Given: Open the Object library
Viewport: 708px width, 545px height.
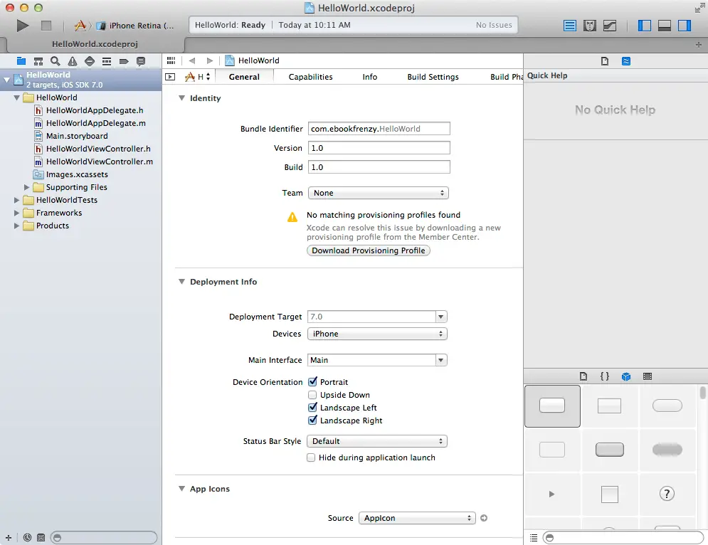Looking at the screenshot, I should (626, 376).
